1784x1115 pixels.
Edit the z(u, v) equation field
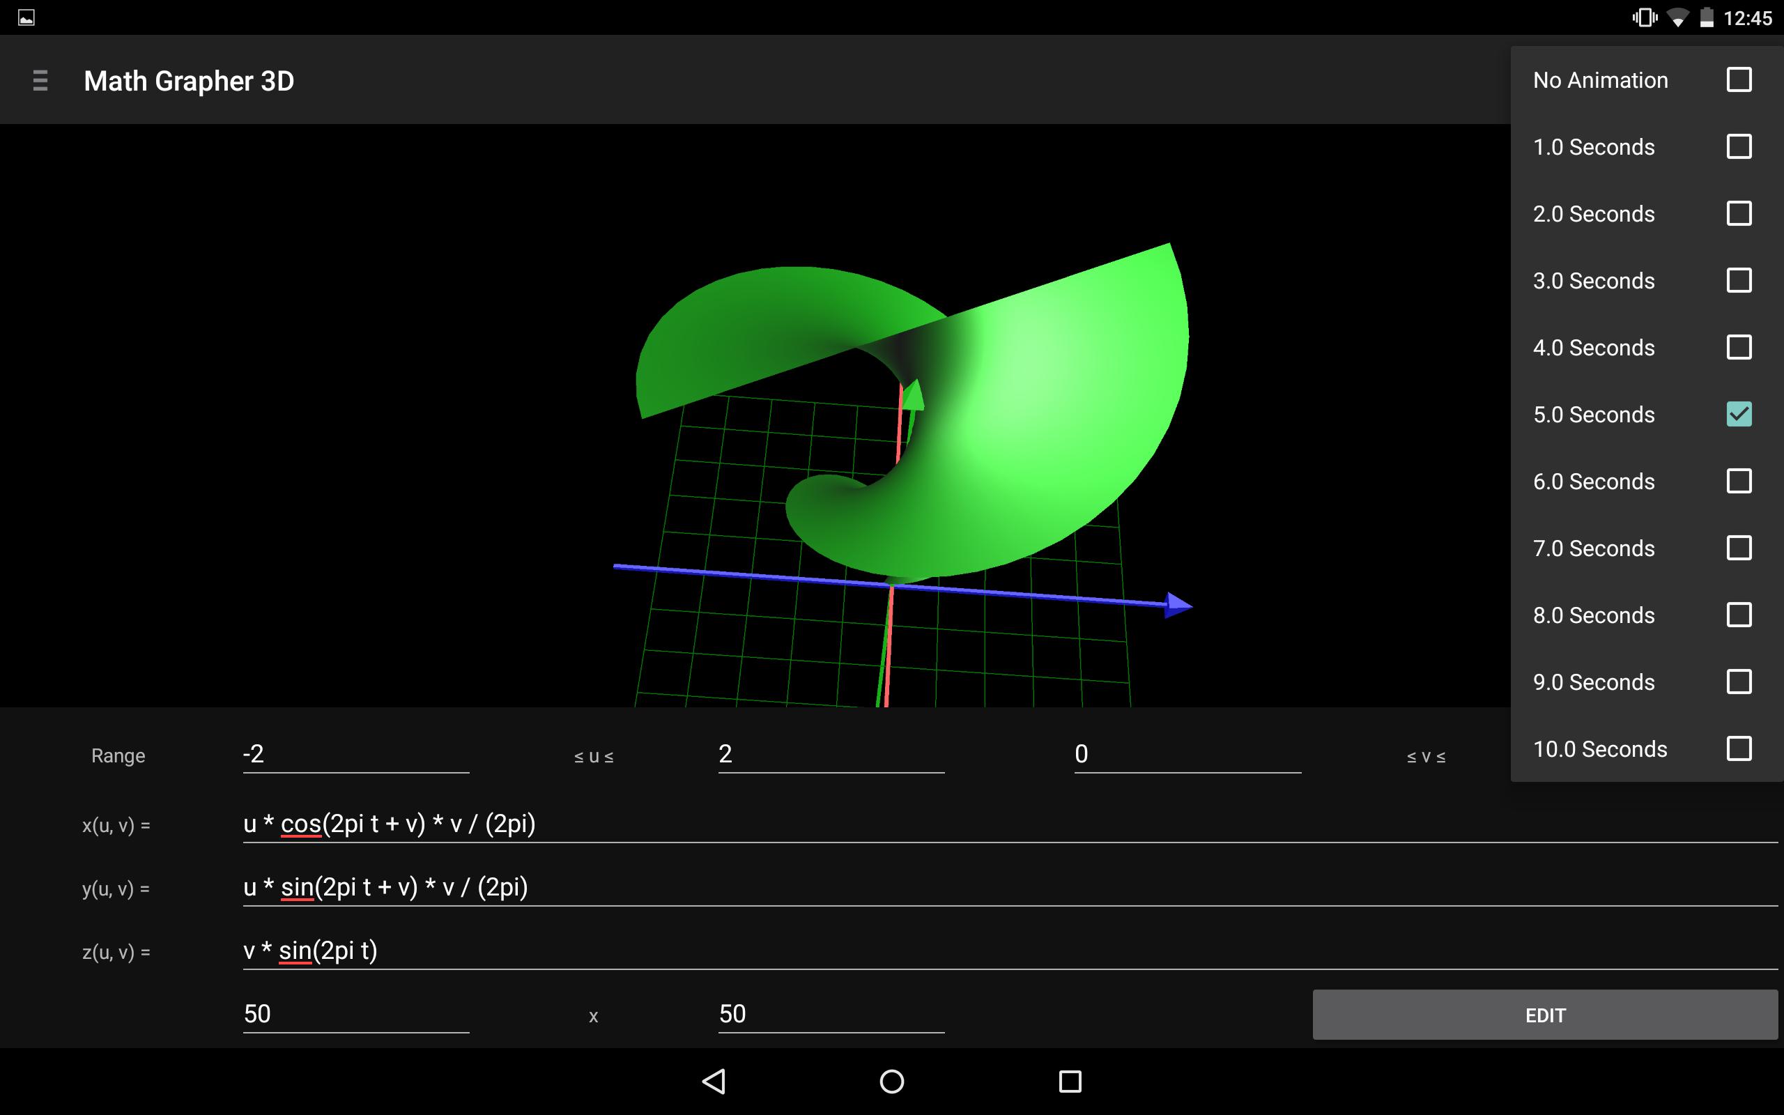(1010, 950)
